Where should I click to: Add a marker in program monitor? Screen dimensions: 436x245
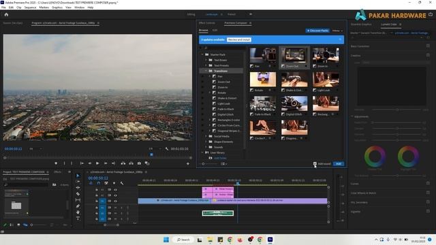(x=56, y=163)
